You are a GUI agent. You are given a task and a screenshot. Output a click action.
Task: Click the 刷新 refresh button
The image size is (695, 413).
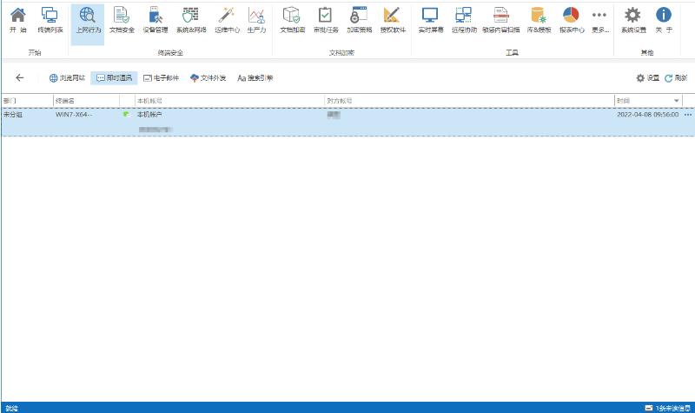pos(675,78)
